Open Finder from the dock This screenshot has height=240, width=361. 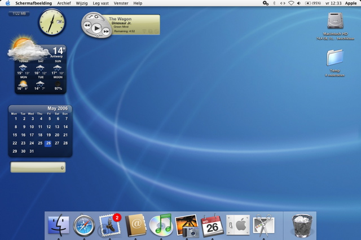point(59,225)
